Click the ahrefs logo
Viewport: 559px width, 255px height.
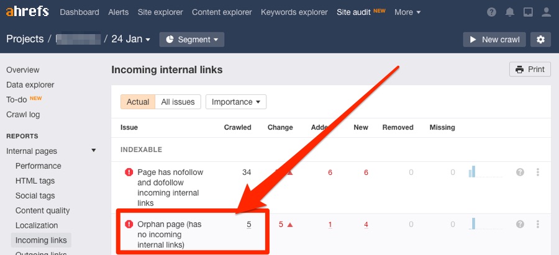click(x=27, y=12)
